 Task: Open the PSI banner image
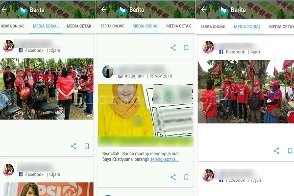[x=47, y=189]
